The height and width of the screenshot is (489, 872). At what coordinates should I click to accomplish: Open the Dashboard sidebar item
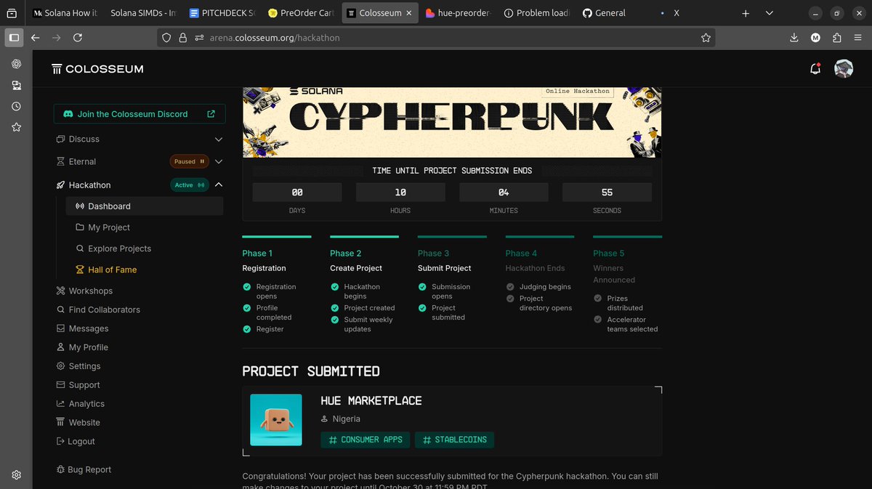(x=145, y=206)
